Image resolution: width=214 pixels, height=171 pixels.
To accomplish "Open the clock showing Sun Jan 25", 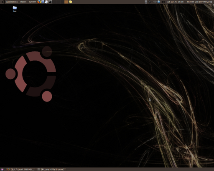I will coord(175,2).
